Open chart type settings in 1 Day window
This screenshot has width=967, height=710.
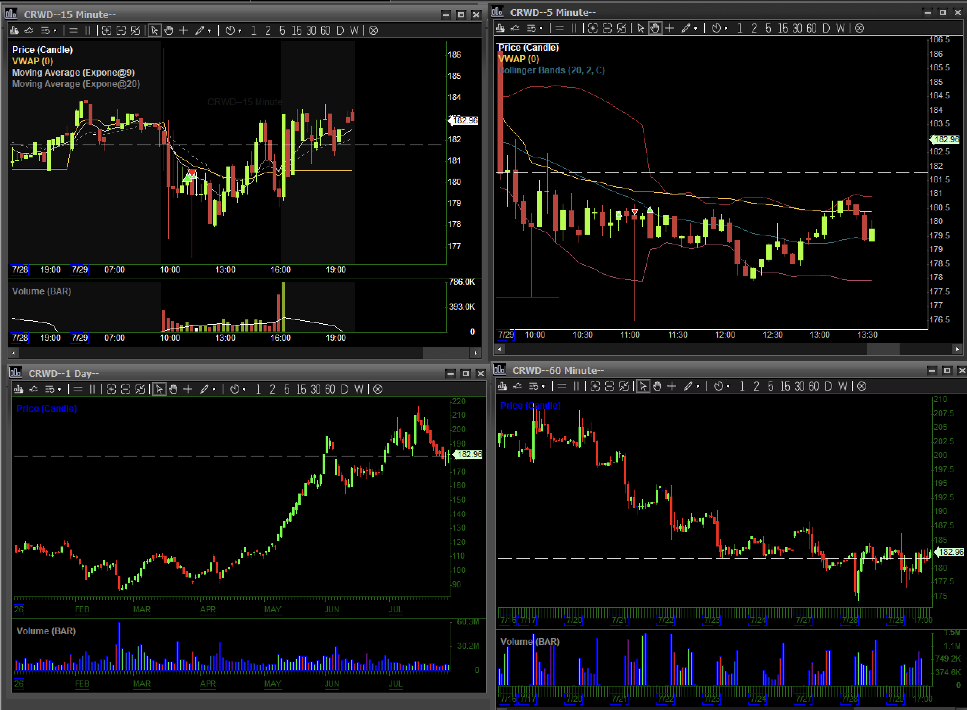19,389
